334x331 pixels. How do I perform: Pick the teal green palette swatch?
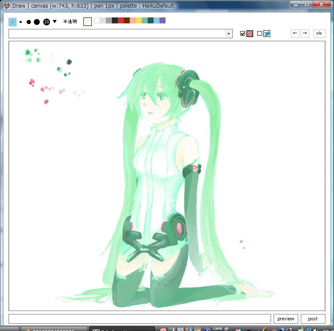click(145, 20)
